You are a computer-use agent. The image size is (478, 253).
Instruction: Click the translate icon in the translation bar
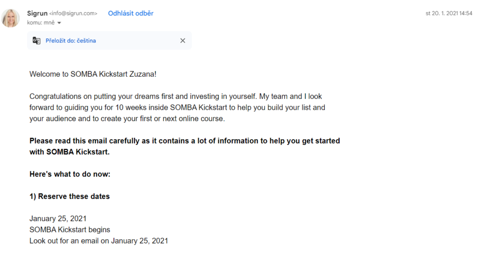coord(36,41)
